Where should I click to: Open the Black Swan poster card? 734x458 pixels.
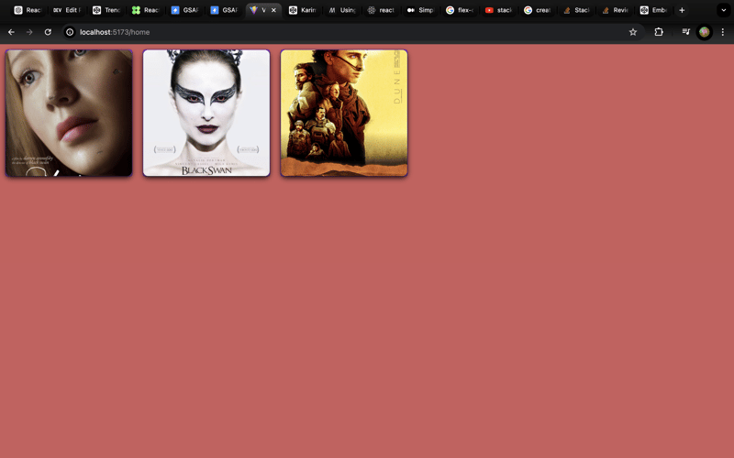click(206, 113)
